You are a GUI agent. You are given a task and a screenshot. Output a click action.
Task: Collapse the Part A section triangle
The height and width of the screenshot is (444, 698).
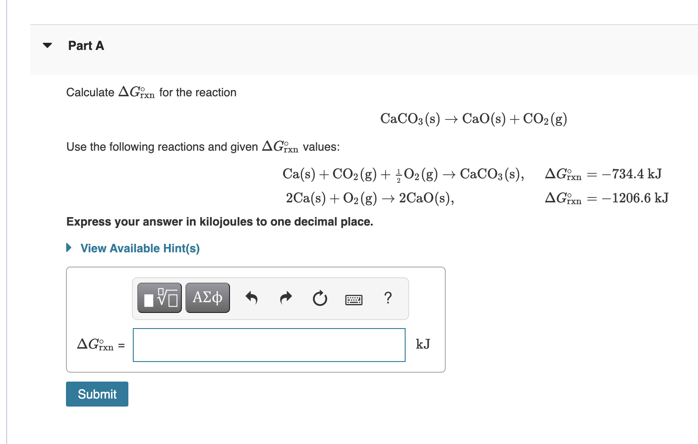pyautogui.click(x=47, y=45)
